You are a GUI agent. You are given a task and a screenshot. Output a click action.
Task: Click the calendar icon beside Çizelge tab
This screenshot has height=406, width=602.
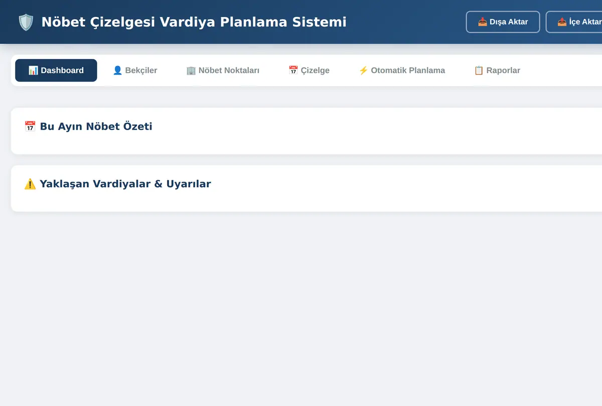click(x=293, y=71)
